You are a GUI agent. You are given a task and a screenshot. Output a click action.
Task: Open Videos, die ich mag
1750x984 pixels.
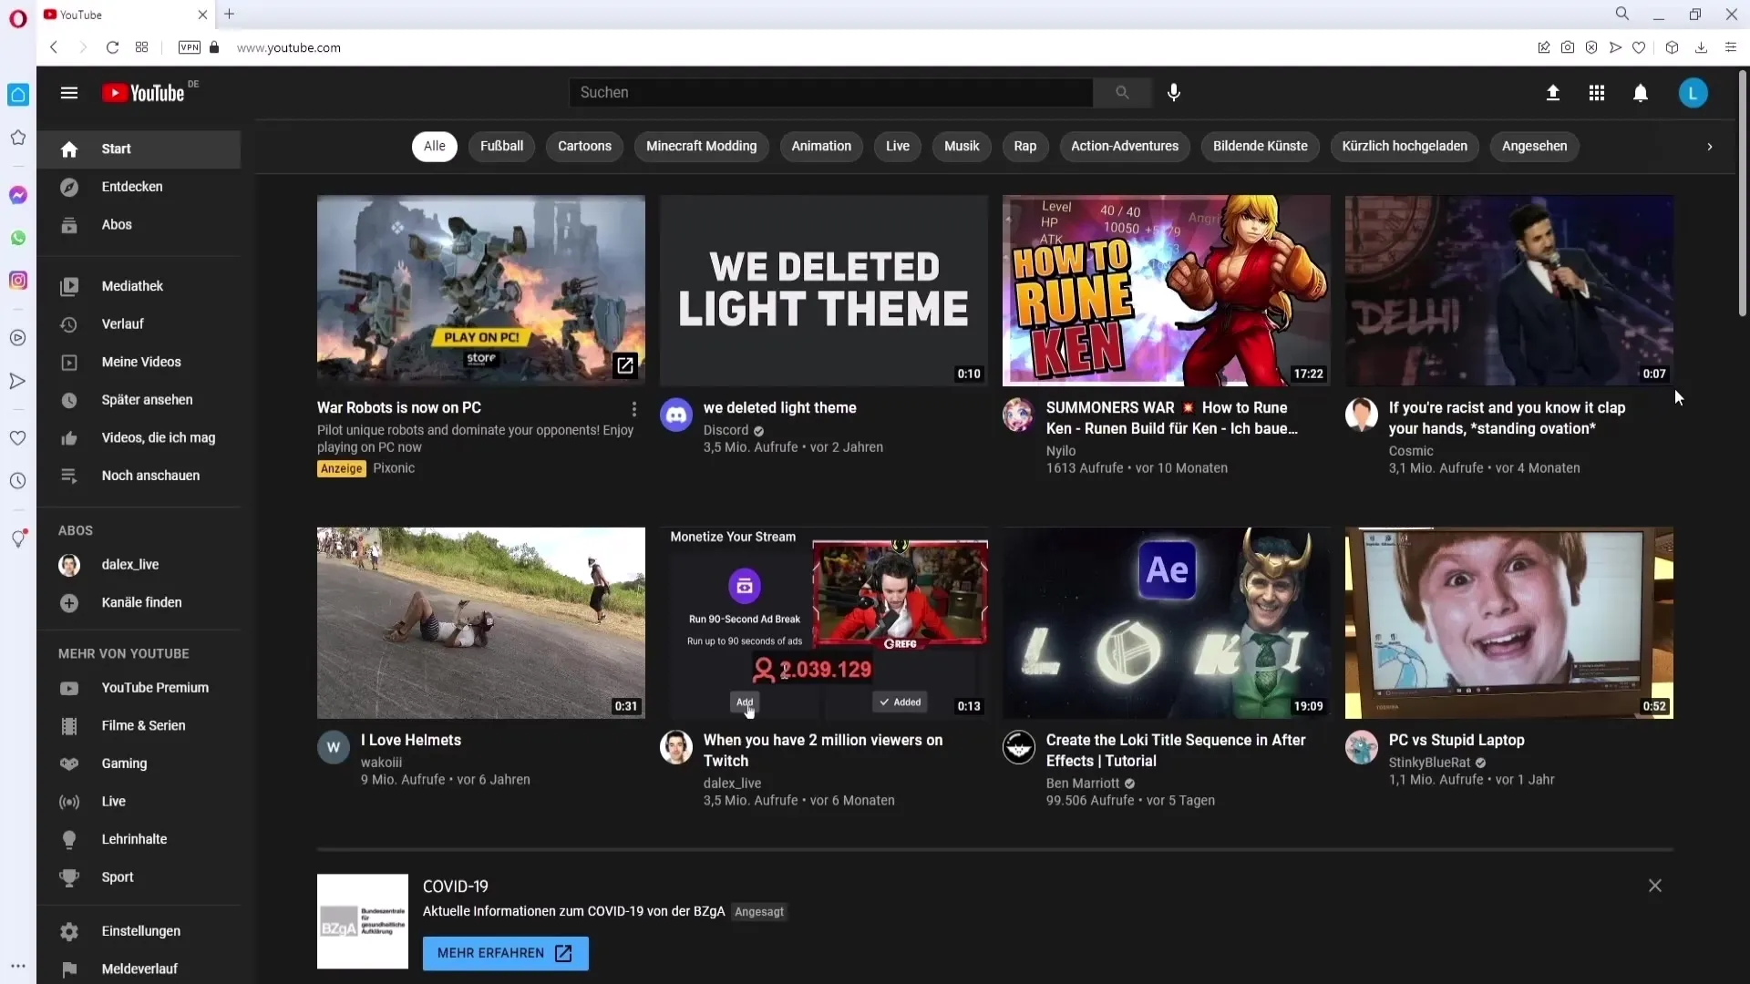139,438
